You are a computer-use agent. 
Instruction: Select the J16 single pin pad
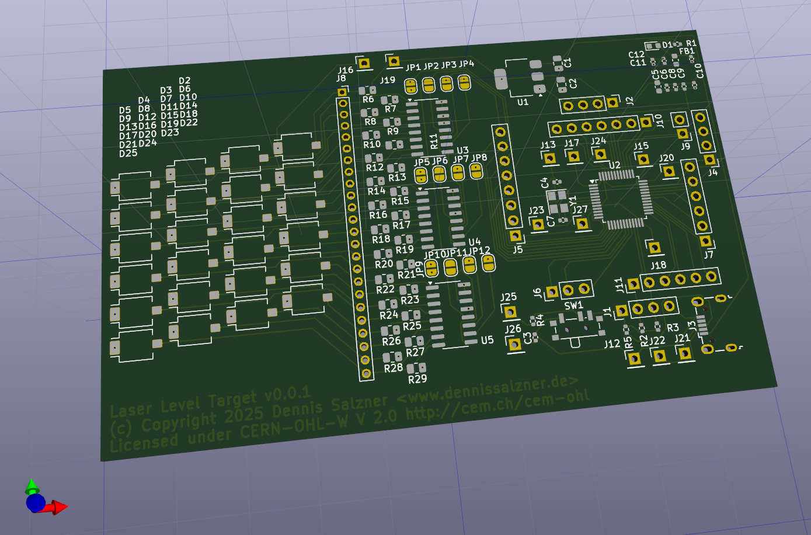[364, 63]
